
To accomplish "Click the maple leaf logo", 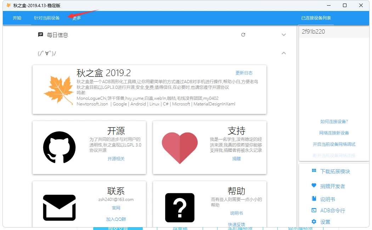I will (x=59, y=90).
